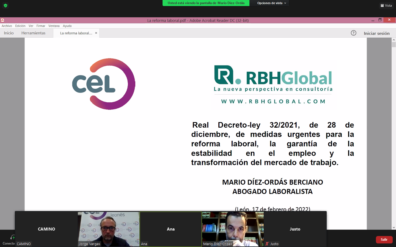
Task: Click the Acrobat PDF icon in the title bar
Action: coord(2,20)
